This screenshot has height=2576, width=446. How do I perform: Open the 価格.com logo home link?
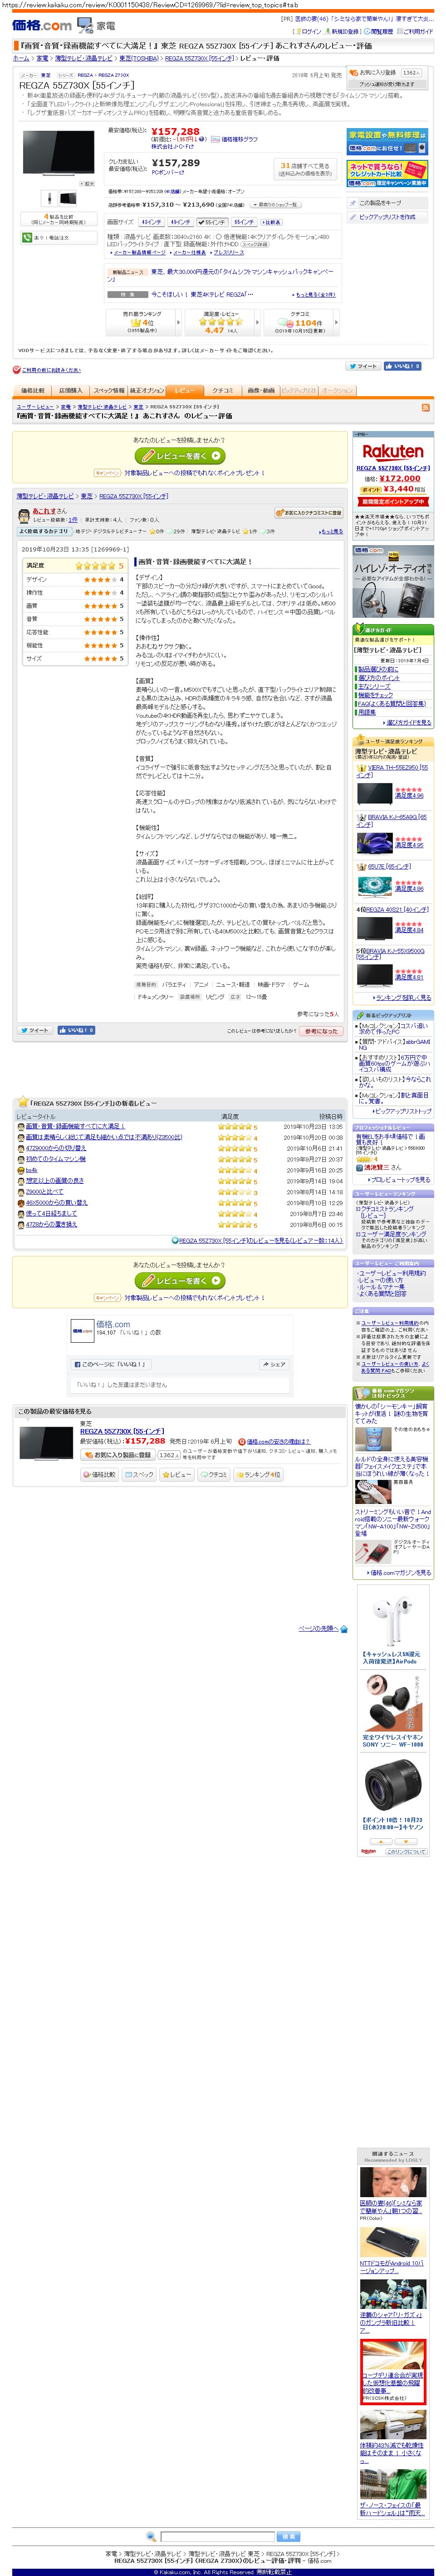pos(42,25)
